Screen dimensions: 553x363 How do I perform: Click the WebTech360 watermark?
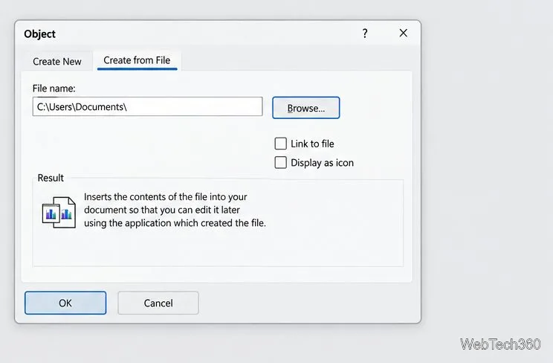(500, 344)
